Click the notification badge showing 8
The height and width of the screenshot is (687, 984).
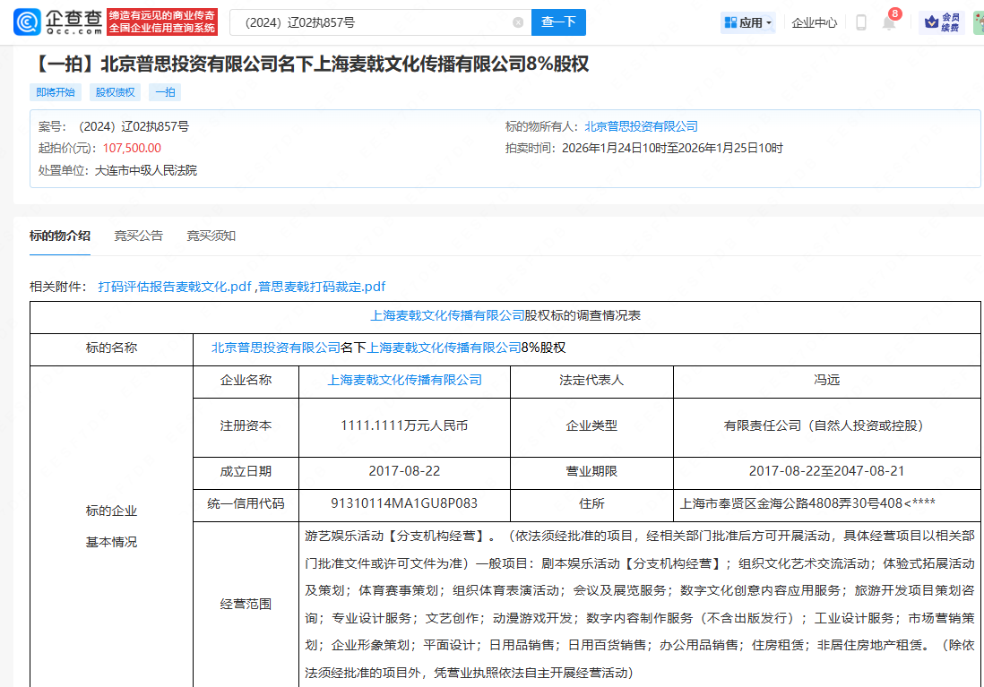(x=896, y=13)
